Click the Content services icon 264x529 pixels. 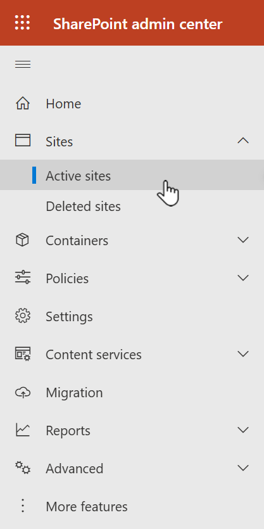(23, 354)
